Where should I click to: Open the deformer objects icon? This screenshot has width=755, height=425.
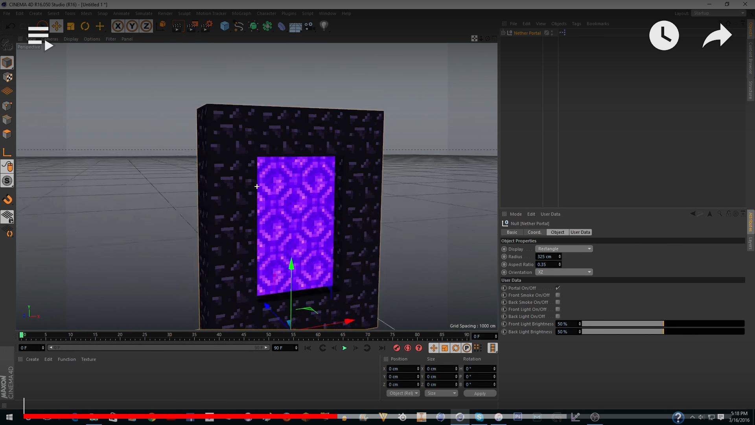[x=282, y=26]
